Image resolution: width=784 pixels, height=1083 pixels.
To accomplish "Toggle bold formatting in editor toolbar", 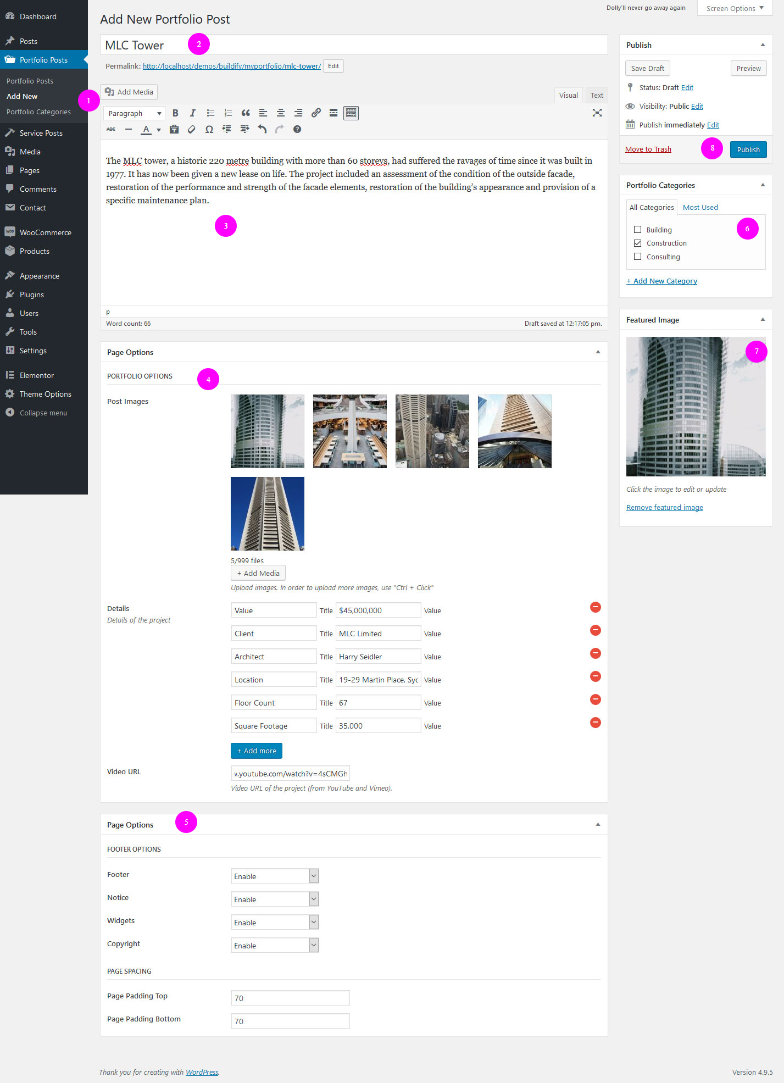I will 175,113.
